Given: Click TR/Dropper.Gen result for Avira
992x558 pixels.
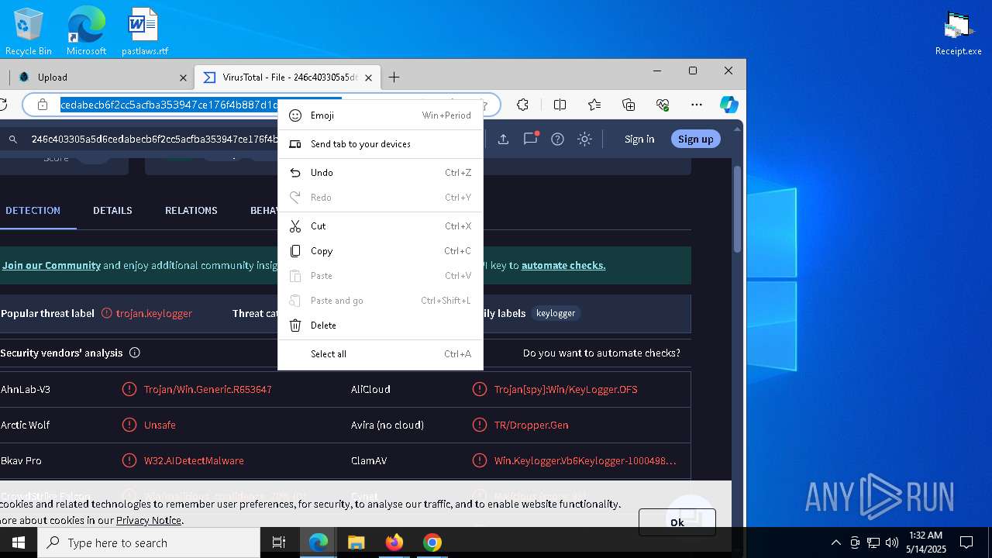Looking at the screenshot, I should (x=532, y=425).
